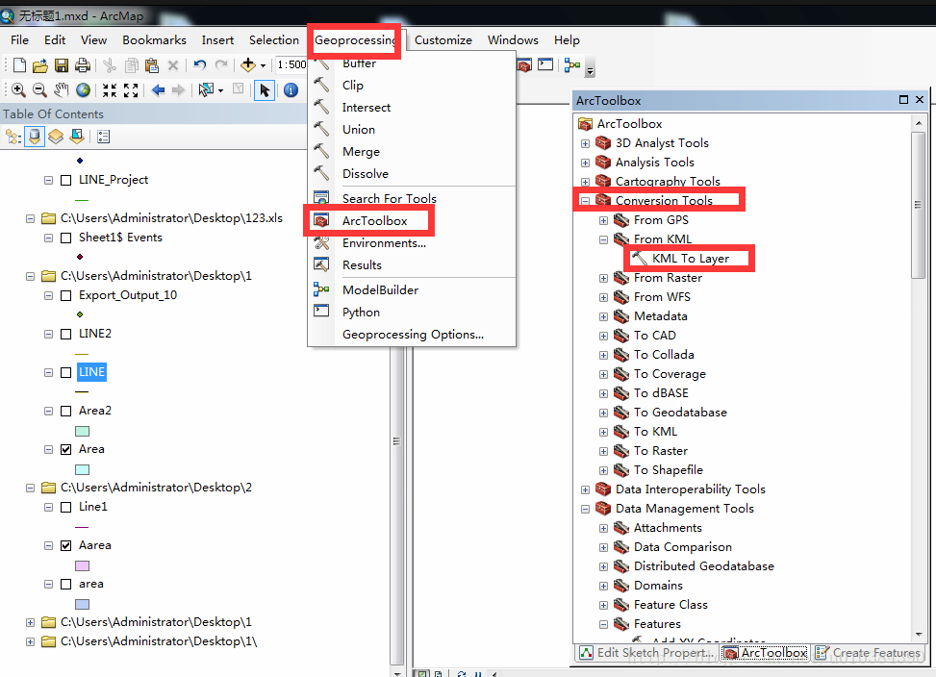
Task: Click the New document toolbar icon
Action: pos(19,65)
